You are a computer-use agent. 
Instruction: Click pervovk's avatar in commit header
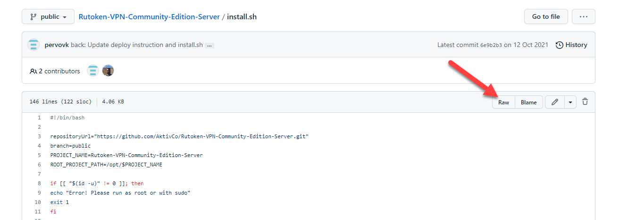33,45
